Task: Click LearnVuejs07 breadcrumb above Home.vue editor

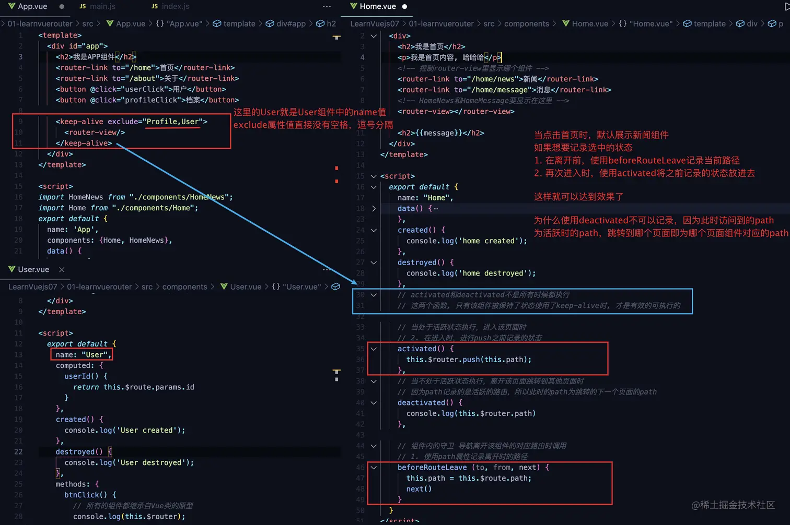Action: [375, 23]
